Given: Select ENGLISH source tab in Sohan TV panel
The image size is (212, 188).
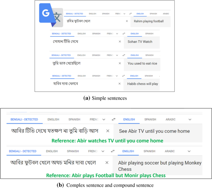Looking at the screenshot, I should click(81, 33).
